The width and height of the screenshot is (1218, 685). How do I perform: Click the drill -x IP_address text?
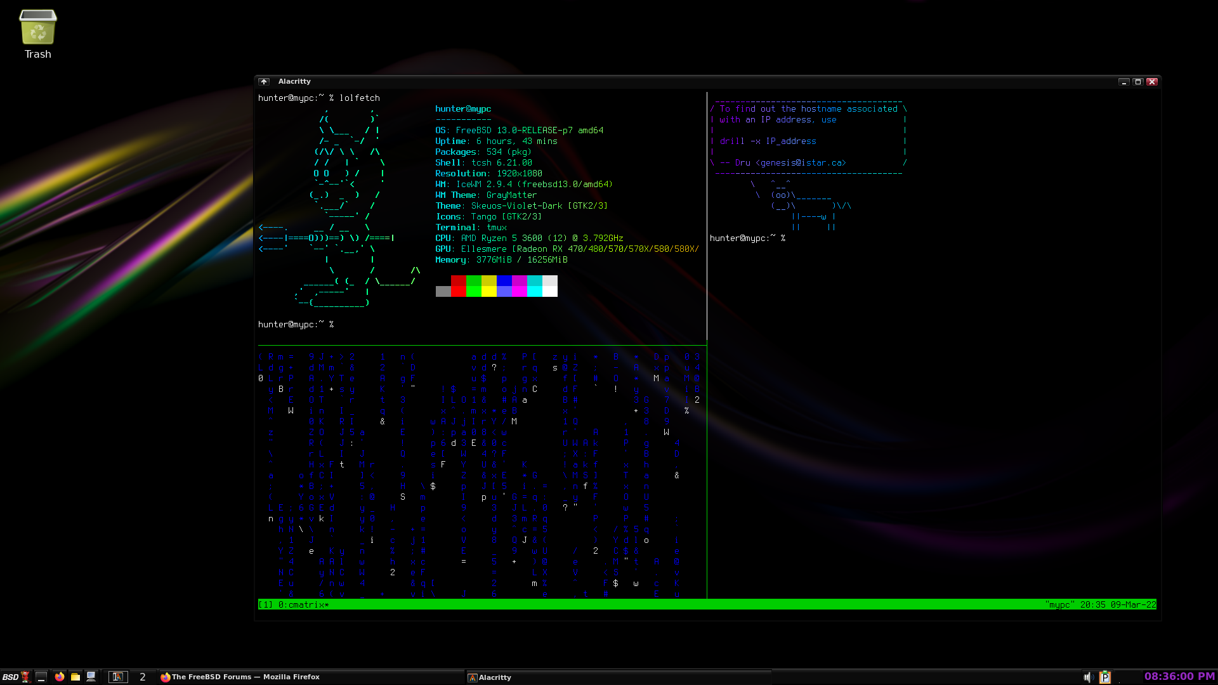[768, 141]
